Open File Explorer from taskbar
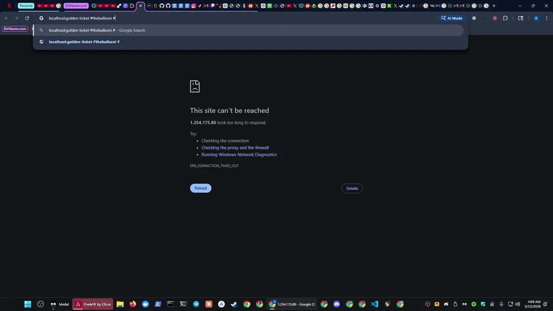This screenshot has width=553, height=311. click(120, 304)
